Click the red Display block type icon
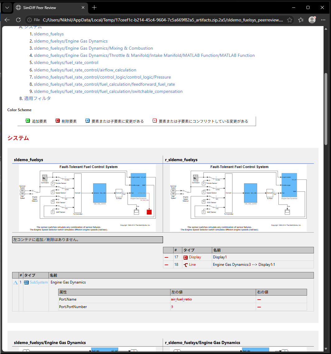 click(185, 257)
